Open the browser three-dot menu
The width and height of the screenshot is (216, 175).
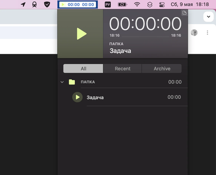[x=207, y=33]
